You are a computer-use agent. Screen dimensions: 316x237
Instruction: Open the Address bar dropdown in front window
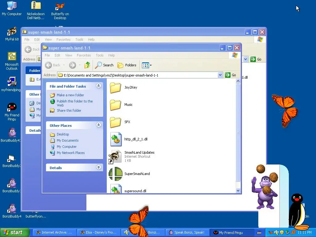[x=220, y=75]
